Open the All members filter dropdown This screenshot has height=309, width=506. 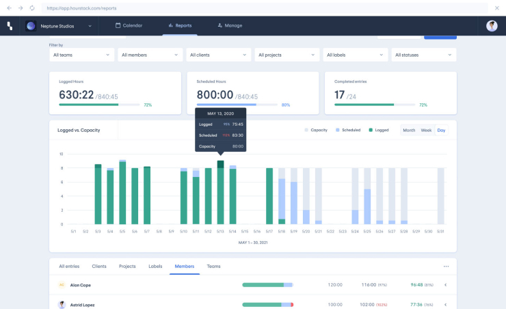150,55
